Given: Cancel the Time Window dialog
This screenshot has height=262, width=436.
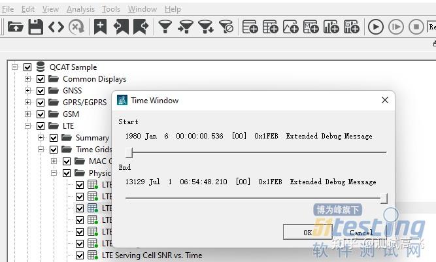Looking at the screenshot, I should click(x=361, y=232).
